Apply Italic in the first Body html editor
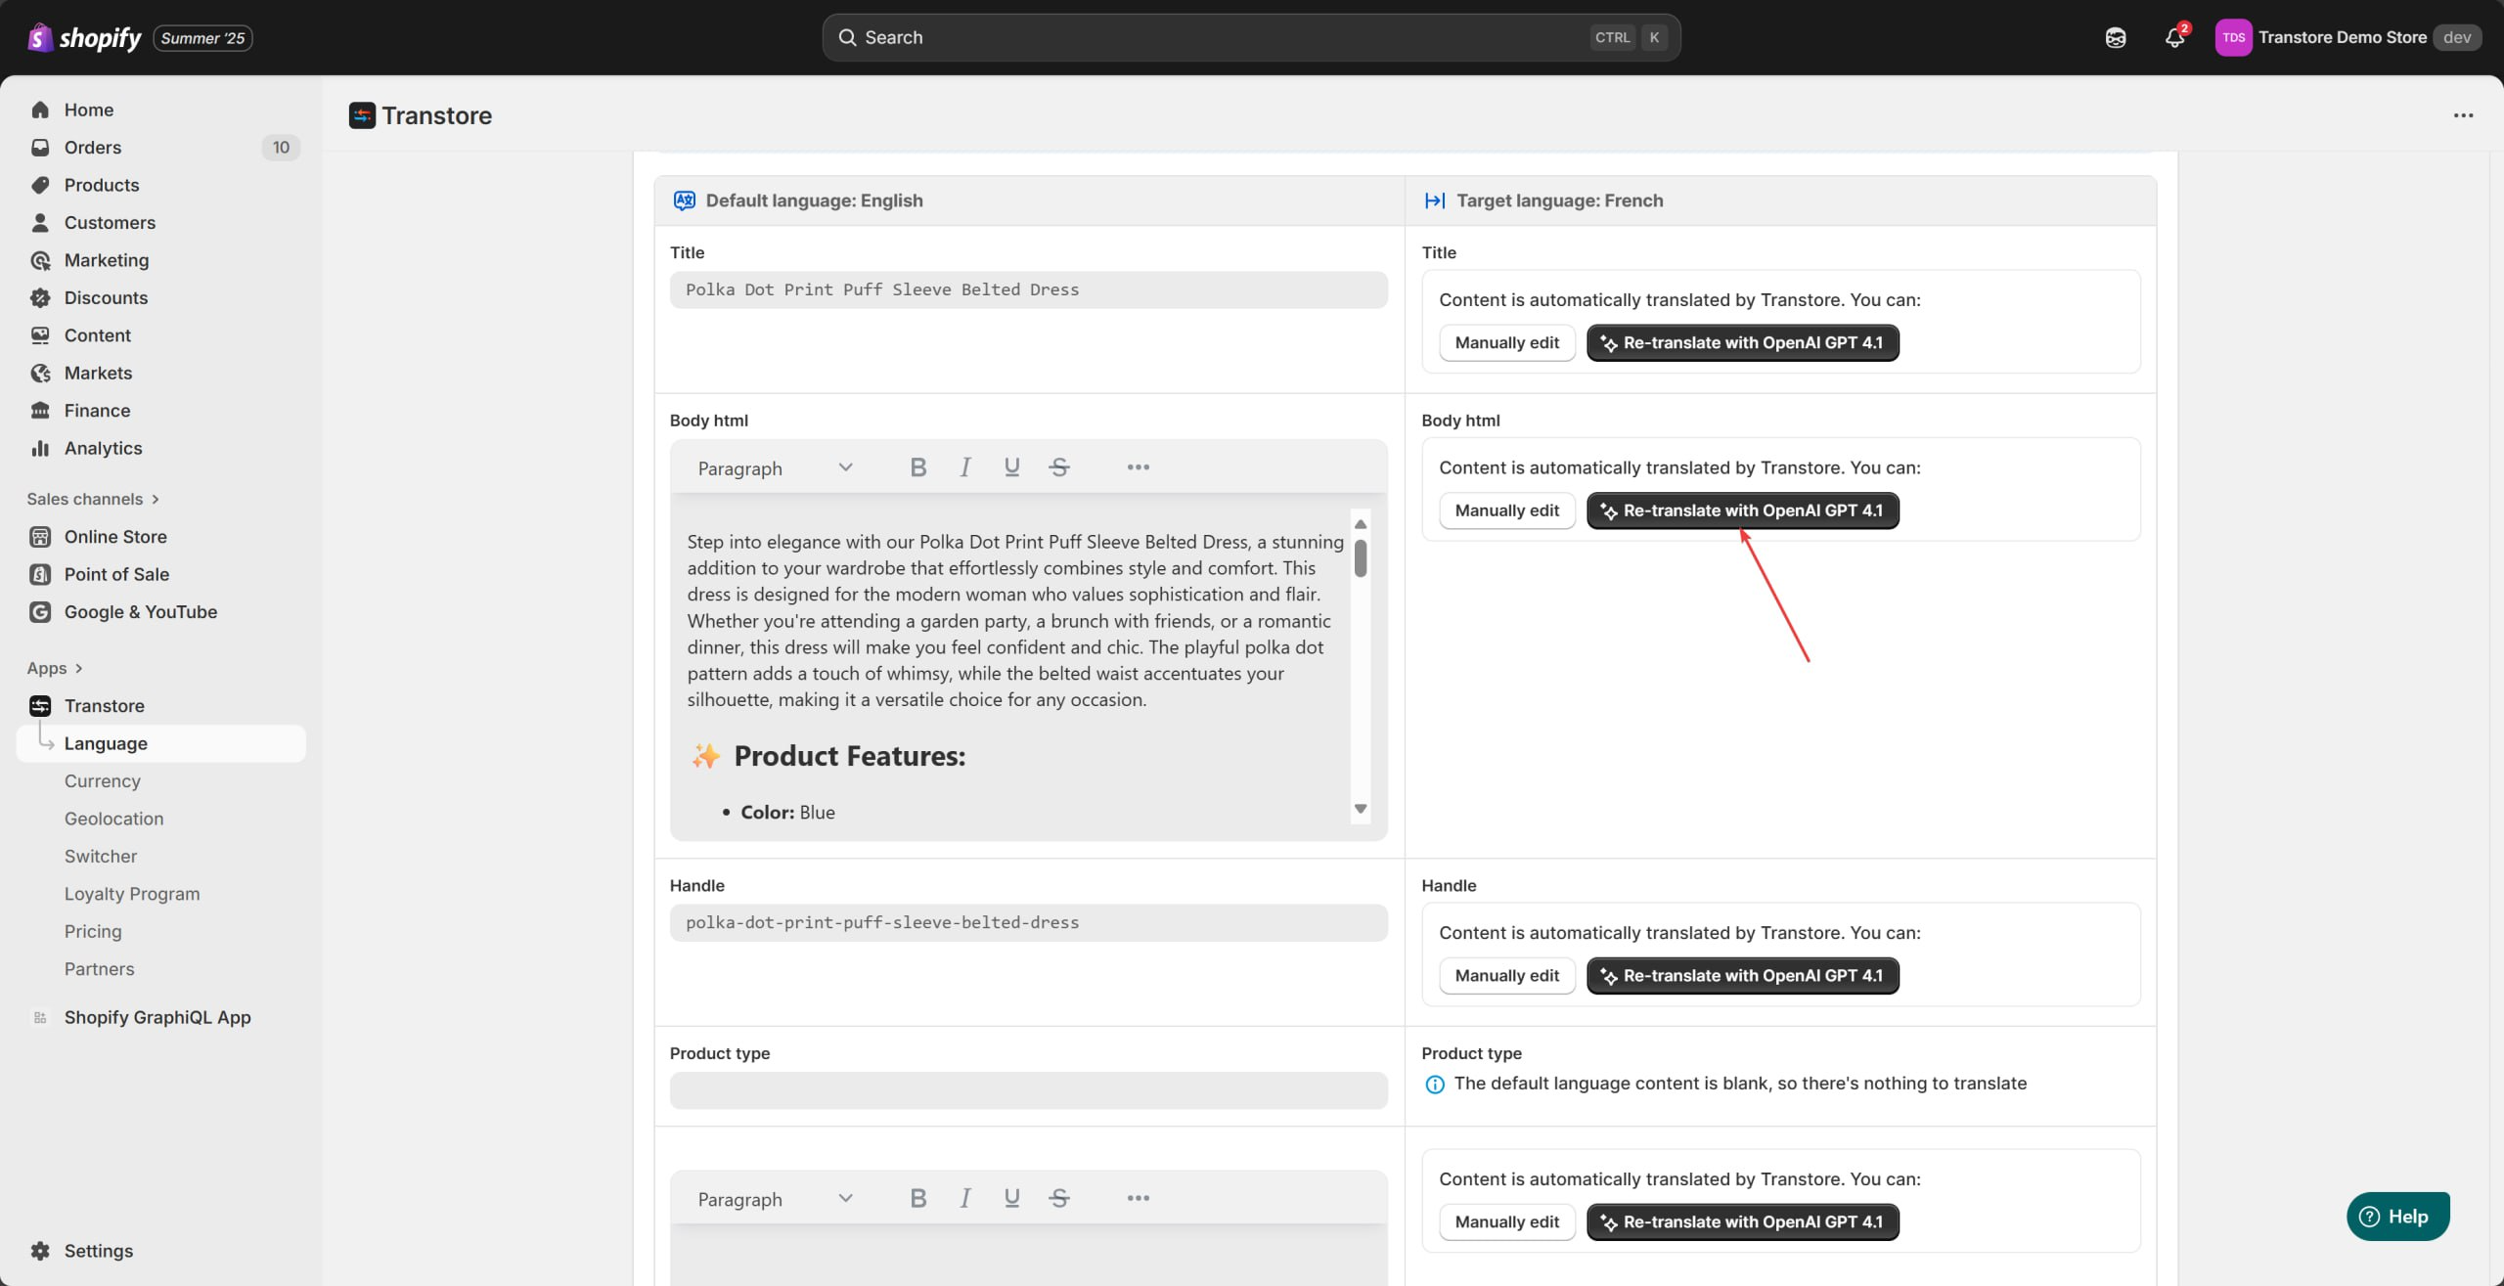Viewport: 2504px width, 1286px height. (x=964, y=467)
